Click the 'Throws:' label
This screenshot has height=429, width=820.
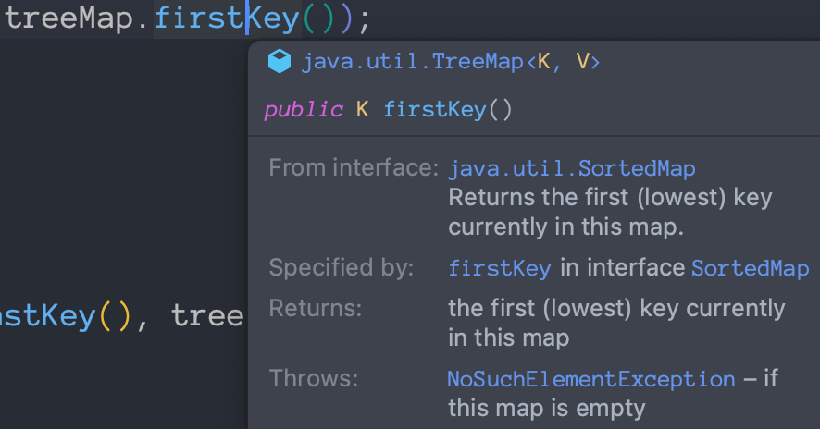(x=314, y=378)
